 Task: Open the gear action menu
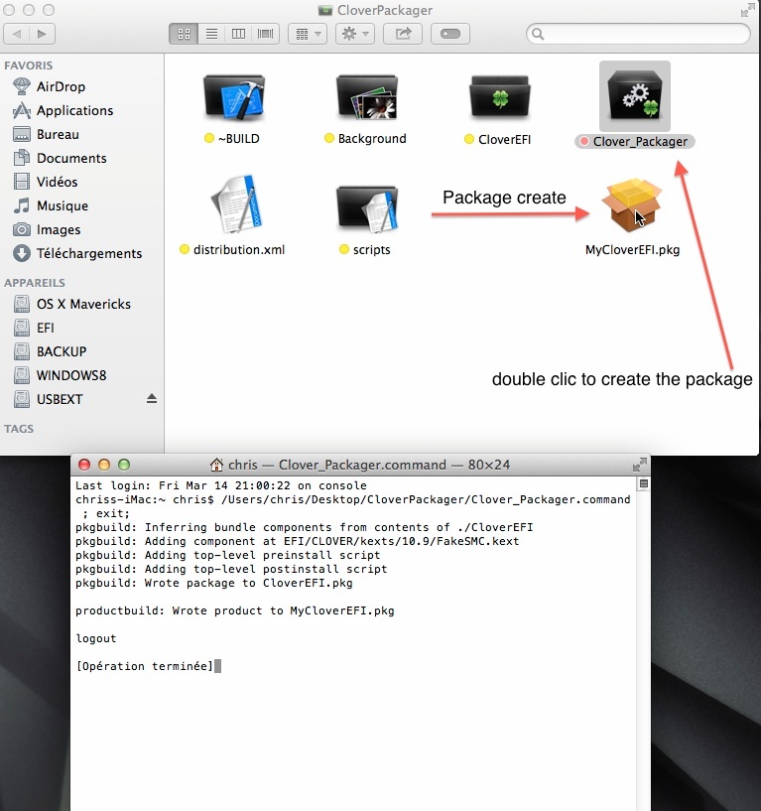pos(355,34)
